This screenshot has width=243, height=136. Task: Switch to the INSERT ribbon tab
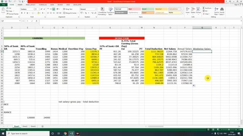click(20, 5)
